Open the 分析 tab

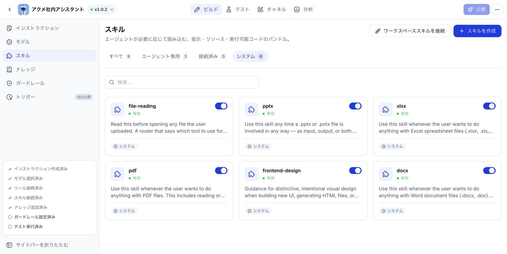(x=303, y=10)
